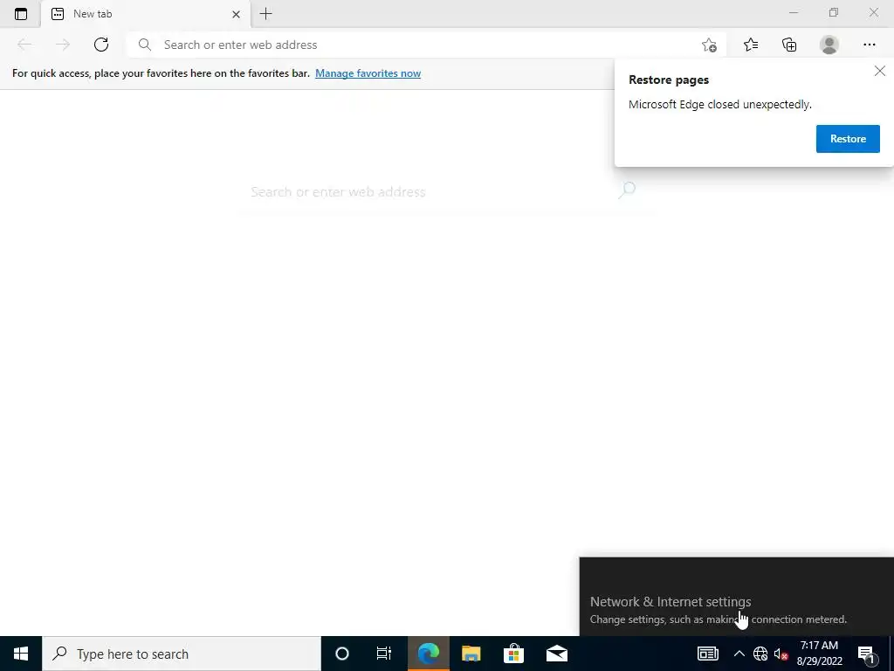Minimize the Edge window
The width and height of the screenshot is (894, 671).
(x=793, y=12)
